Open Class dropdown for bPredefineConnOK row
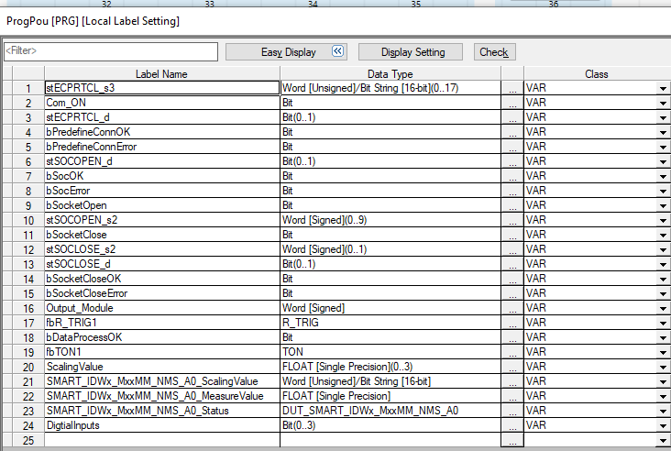 pyautogui.click(x=663, y=133)
